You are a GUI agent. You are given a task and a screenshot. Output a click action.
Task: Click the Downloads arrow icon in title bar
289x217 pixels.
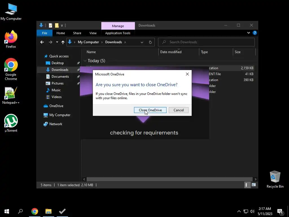41,25
